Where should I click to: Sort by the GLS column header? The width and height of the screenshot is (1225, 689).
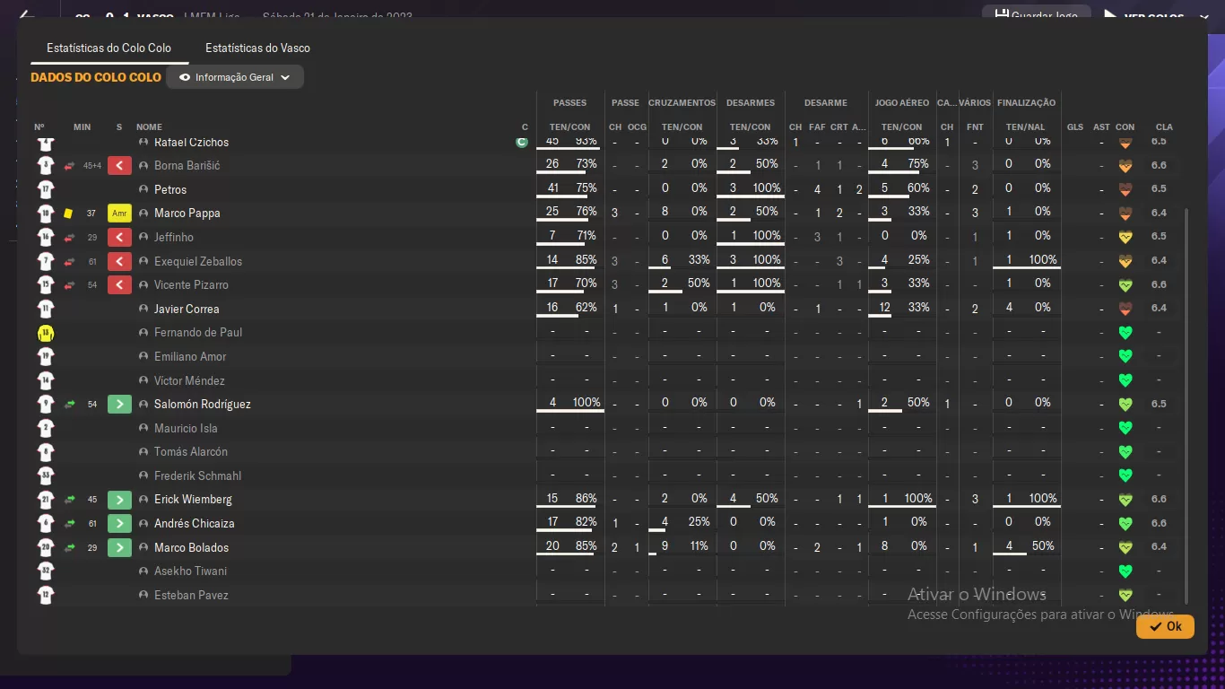click(1074, 127)
